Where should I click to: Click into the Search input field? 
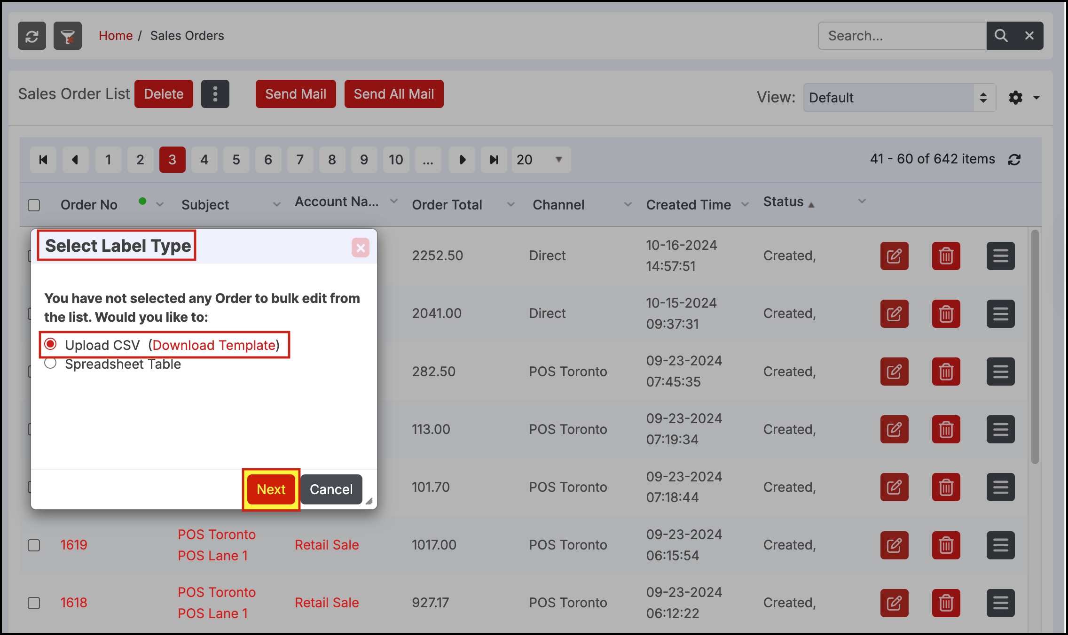[902, 36]
